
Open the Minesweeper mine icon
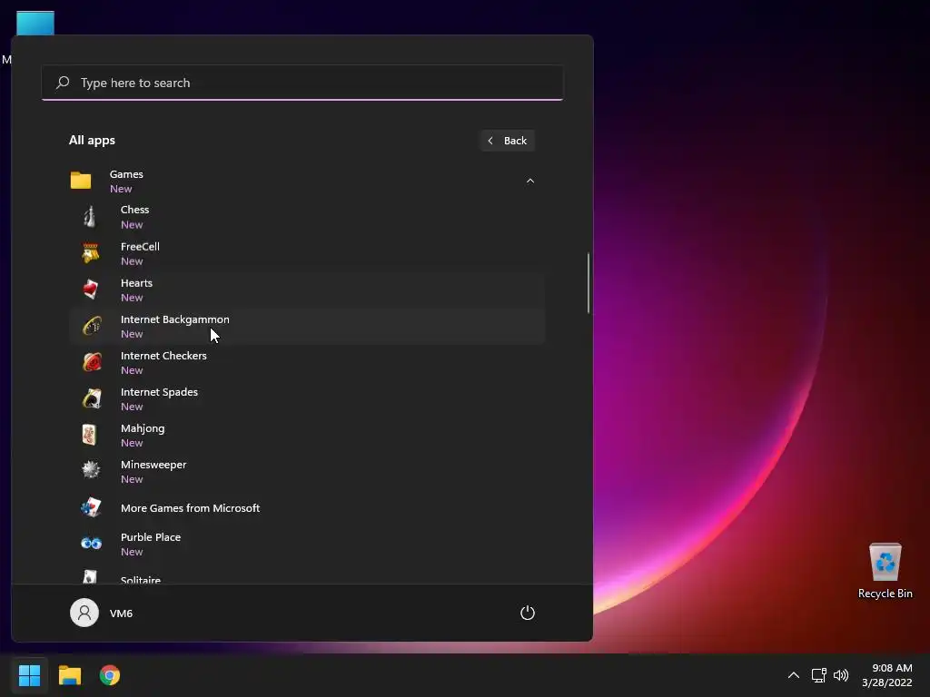[x=91, y=470]
